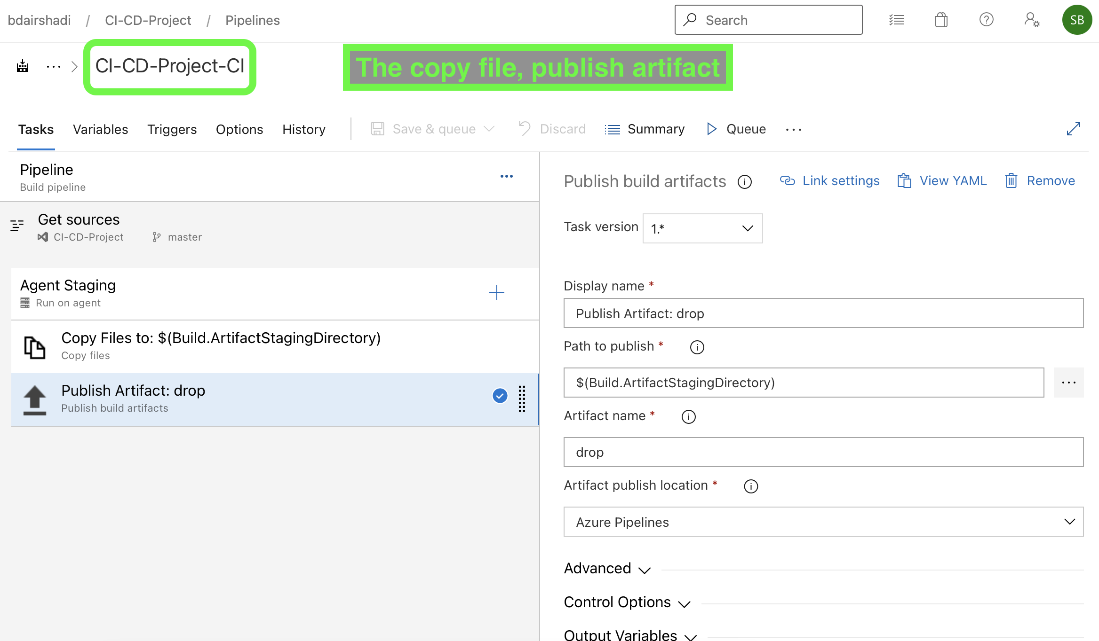Disable the Publish Artifact task checkmark

point(500,396)
